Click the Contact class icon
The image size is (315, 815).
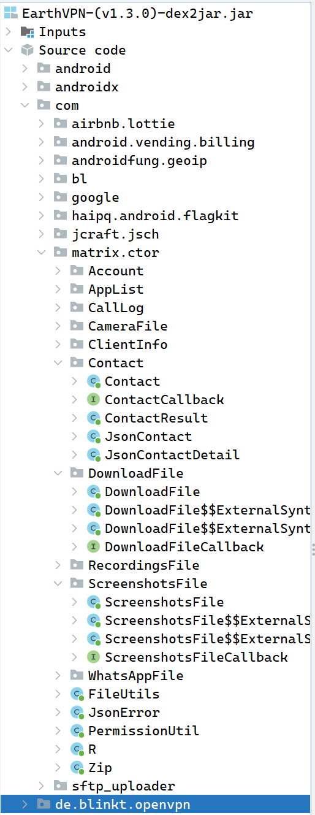(94, 381)
